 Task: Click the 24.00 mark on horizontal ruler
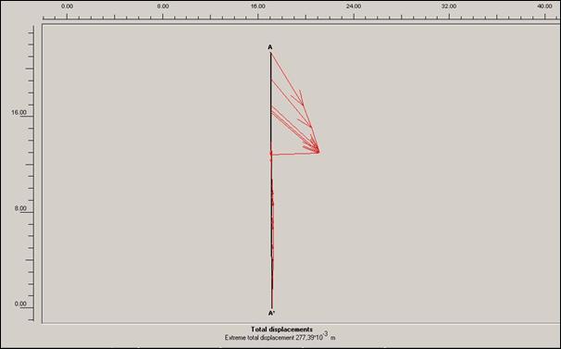354,6
